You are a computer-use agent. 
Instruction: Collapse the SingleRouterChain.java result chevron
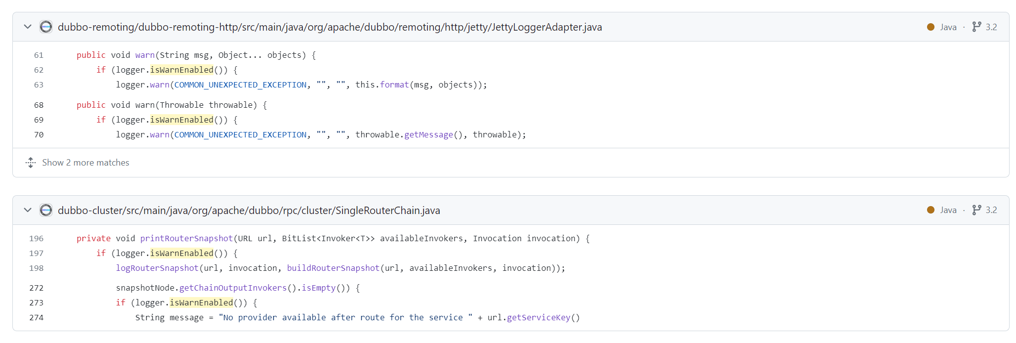click(x=28, y=210)
